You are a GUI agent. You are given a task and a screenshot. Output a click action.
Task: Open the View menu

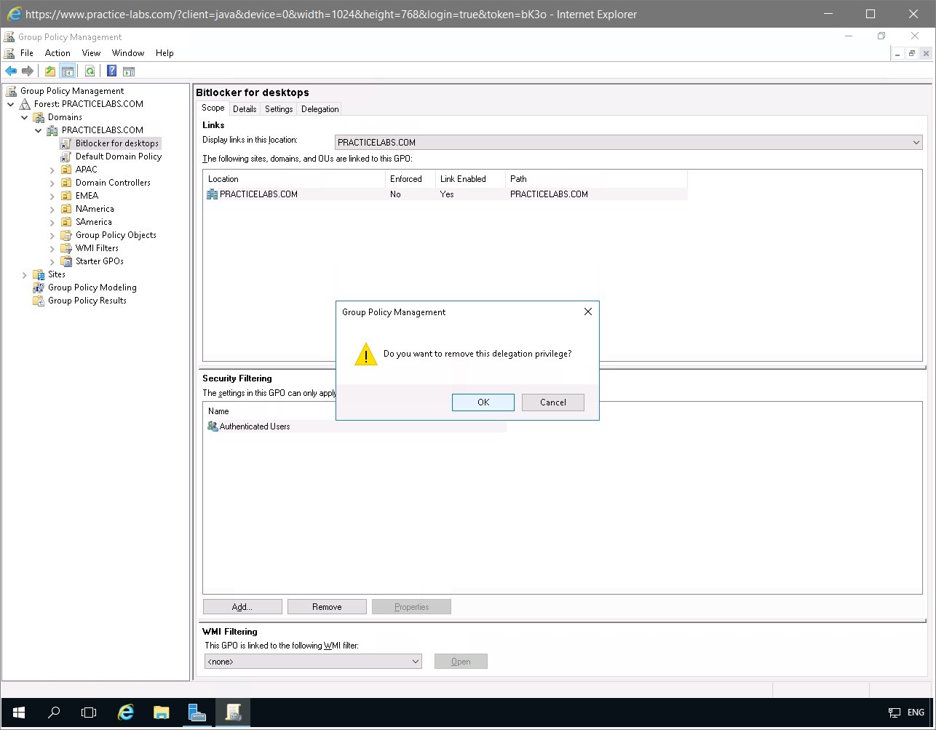[91, 53]
